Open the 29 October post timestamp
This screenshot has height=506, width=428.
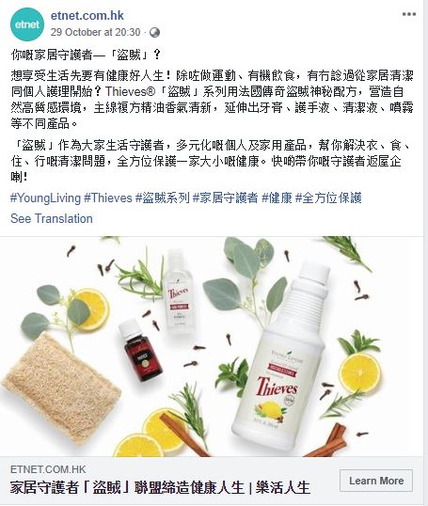click(96, 32)
